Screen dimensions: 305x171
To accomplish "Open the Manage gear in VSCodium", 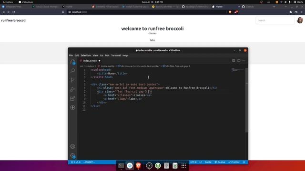I will [x=72, y=155].
